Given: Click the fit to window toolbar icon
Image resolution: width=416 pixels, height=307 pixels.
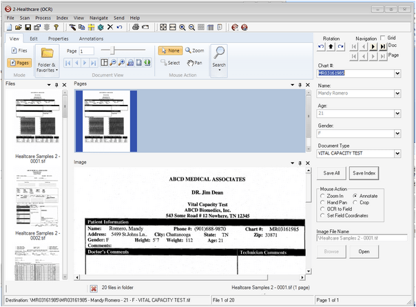Looking at the screenshot, I should tap(163, 27).
